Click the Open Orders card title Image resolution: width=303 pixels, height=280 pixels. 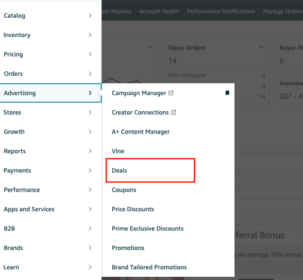(x=187, y=48)
